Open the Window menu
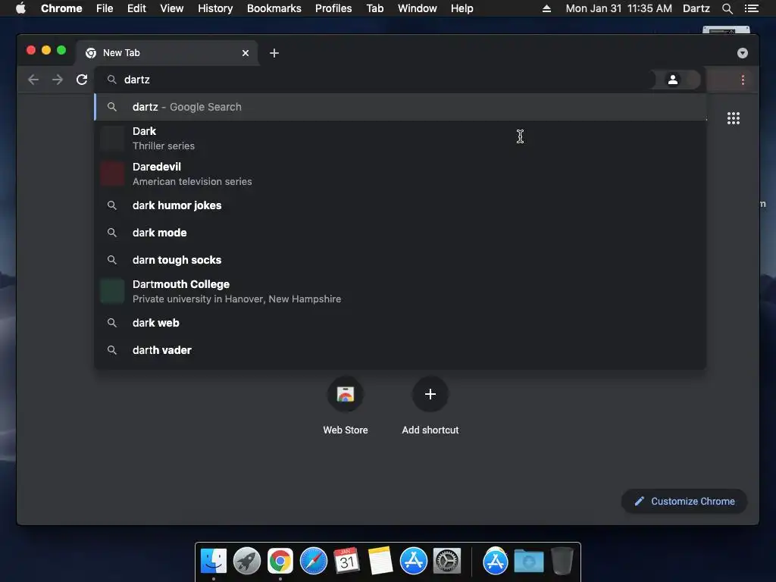This screenshot has width=776, height=582. pyautogui.click(x=418, y=8)
